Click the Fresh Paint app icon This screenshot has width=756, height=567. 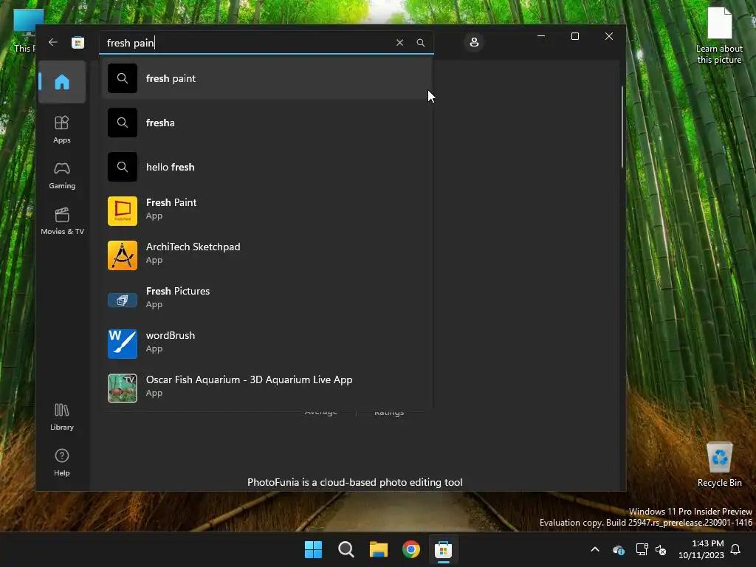(x=123, y=211)
